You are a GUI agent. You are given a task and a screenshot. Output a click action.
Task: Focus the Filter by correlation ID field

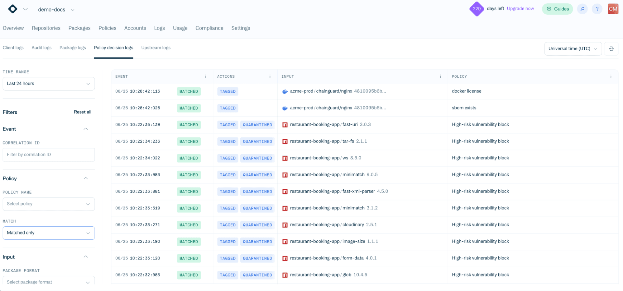[x=49, y=155]
